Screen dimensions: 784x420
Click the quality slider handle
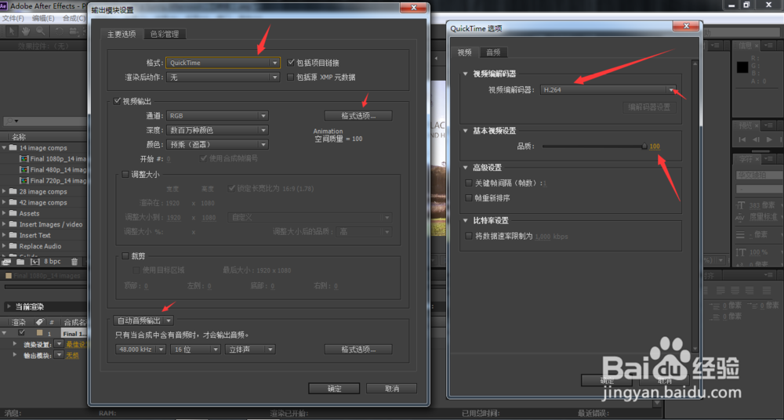pos(644,147)
